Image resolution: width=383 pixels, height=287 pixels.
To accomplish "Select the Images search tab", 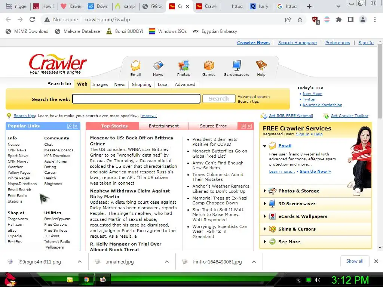I will click(100, 84).
